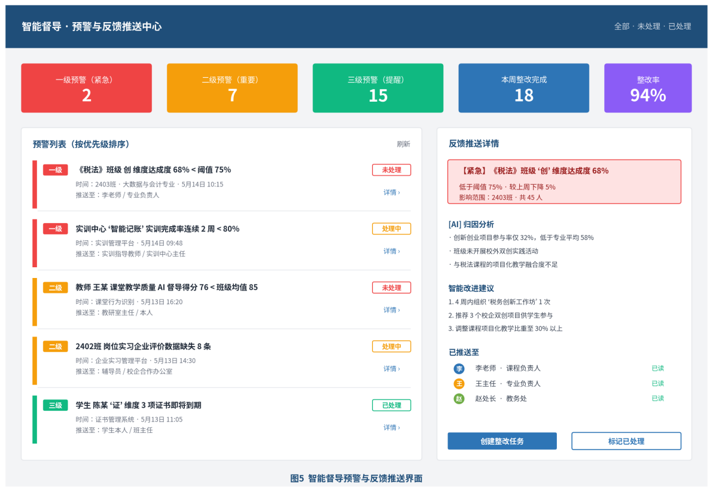
Task: Open the 二级预警（重要）card
Action: click(232, 88)
